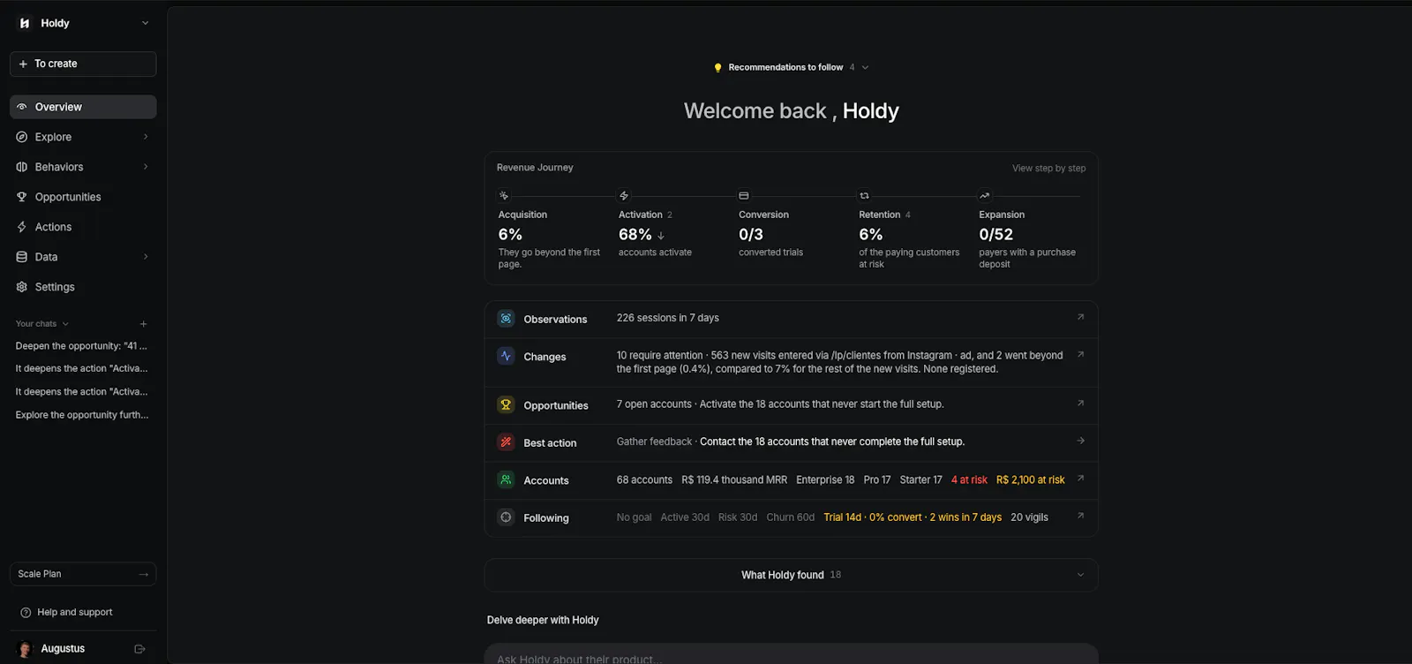Select Overview in the sidebar
Viewport: 1412px width, 664px height.
[83, 107]
